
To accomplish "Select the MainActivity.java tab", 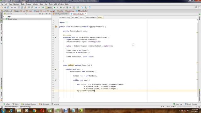I will (x=78, y=14).
